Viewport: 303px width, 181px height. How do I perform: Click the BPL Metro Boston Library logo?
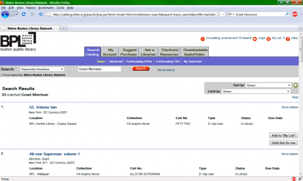point(18,42)
